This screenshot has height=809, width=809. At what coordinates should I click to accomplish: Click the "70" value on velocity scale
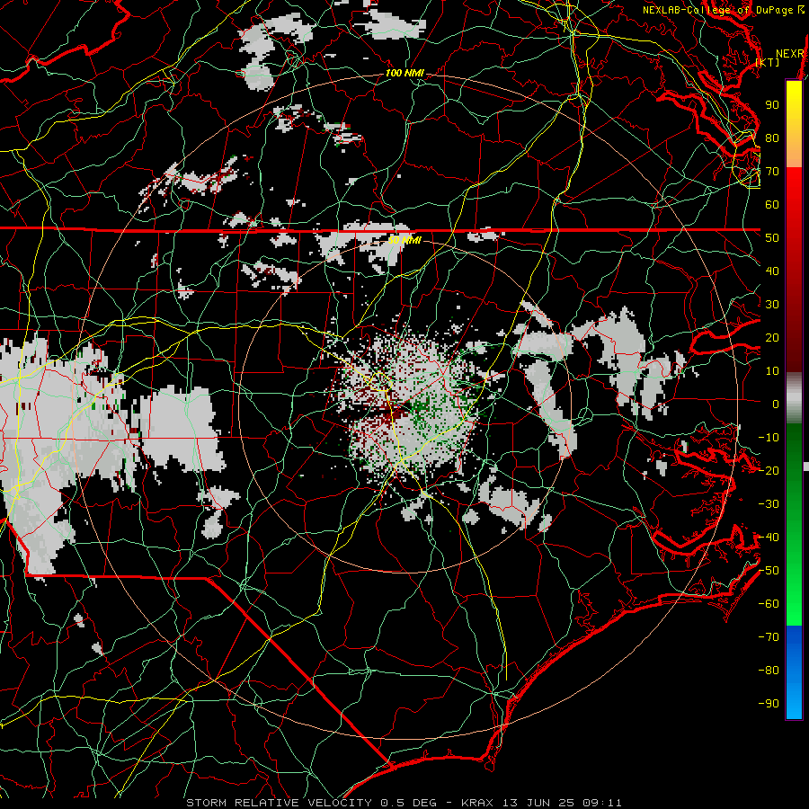click(x=772, y=172)
